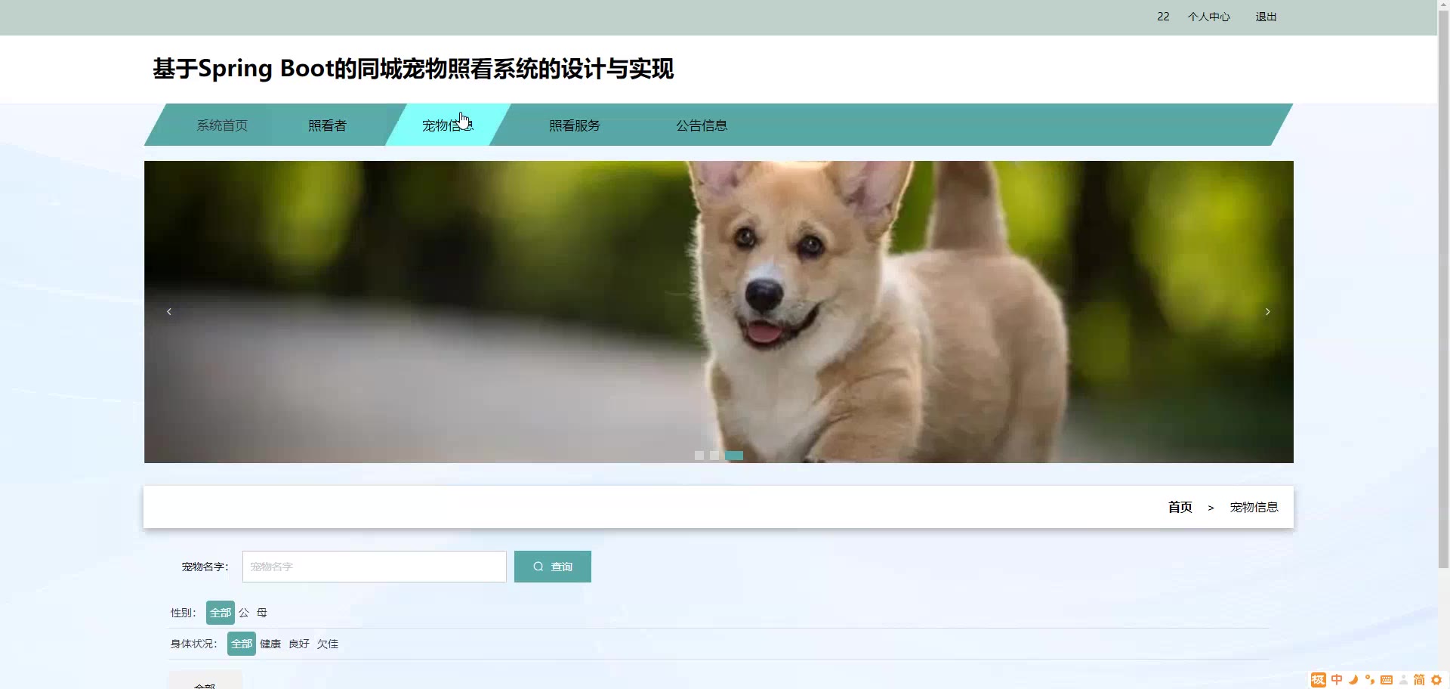Open the 照看服务 nav tab
Viewport: 1450px width, 689px height.
575,125
